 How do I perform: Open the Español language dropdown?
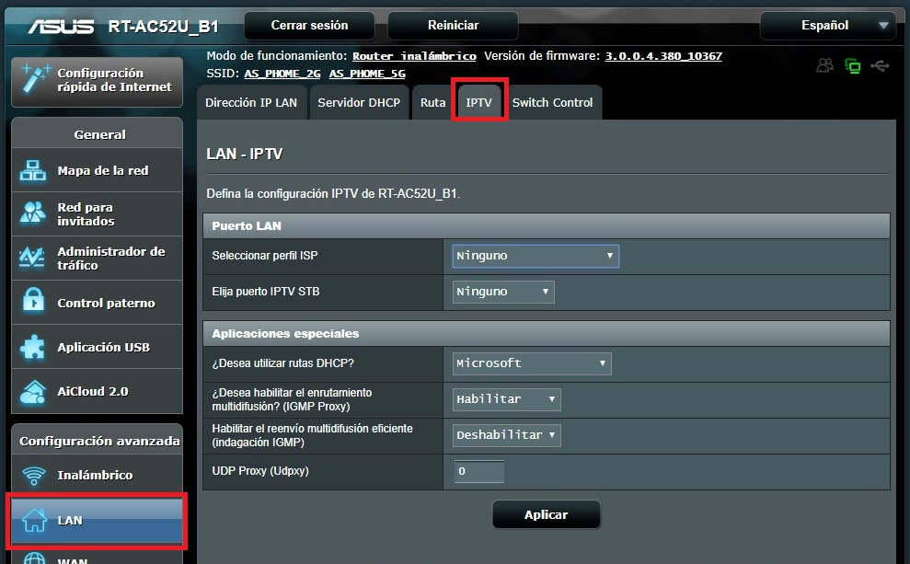pyautogui.click(x=828, y=26)
